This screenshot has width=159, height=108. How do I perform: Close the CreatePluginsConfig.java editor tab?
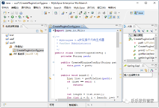click(x=82, y=27)
